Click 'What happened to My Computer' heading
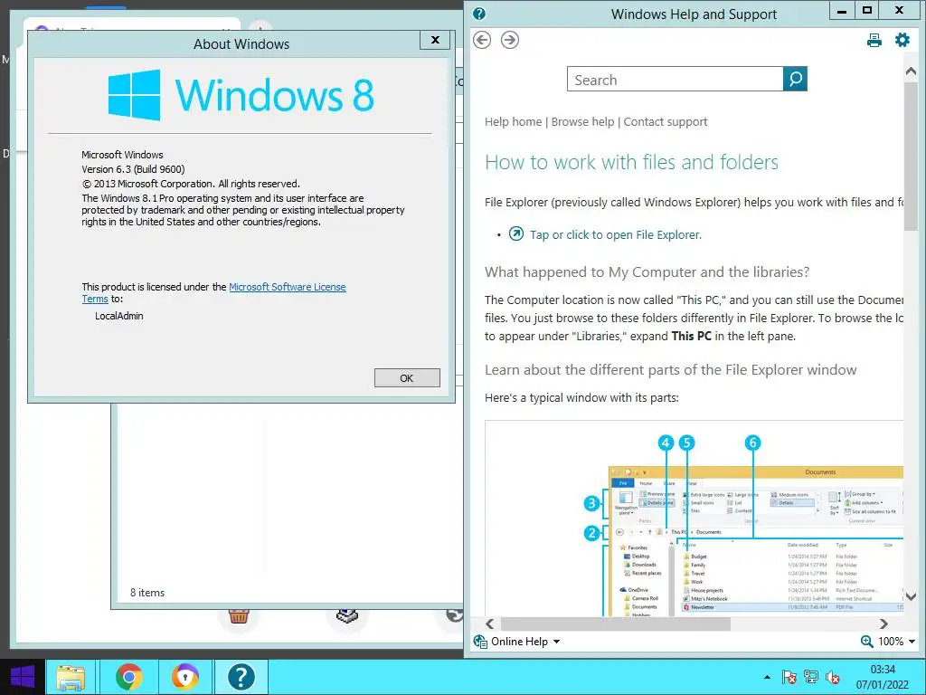Viewport: 926px width, 695px height. pyautogui.click(x=647, y=271)
